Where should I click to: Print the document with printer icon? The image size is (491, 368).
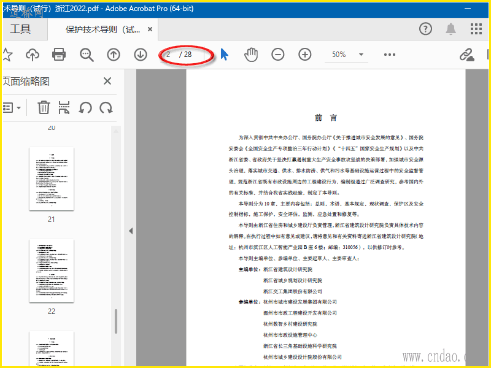click(59, 55)
